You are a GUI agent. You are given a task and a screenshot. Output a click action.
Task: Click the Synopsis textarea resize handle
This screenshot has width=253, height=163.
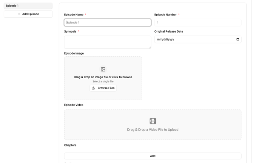pyautogui.click(x=150, y=47)
